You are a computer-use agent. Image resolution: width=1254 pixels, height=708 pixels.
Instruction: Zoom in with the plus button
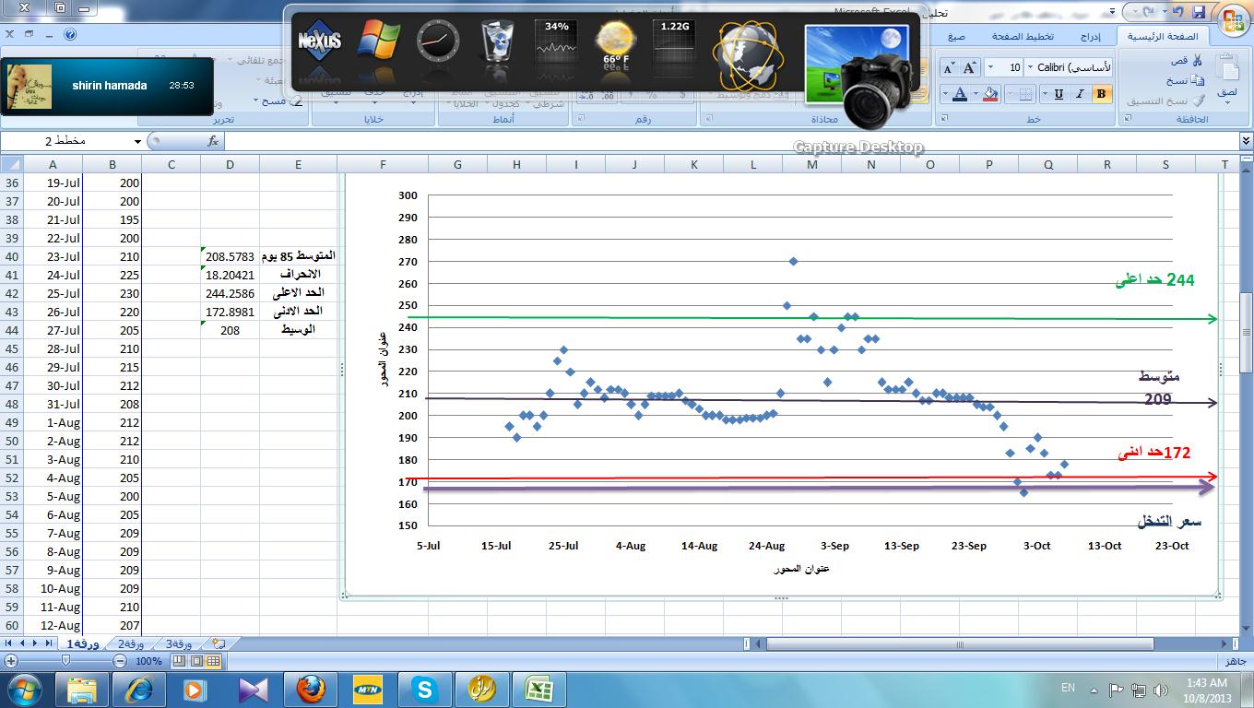click(11, 661)
